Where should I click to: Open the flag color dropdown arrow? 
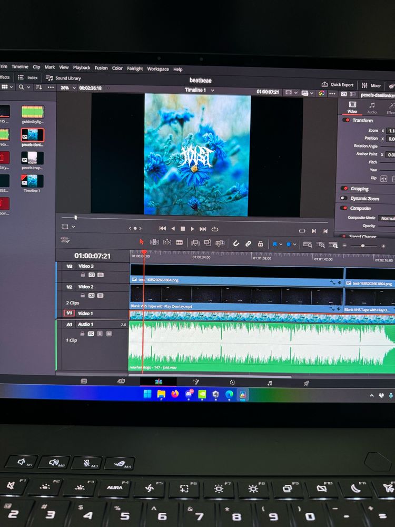pos(281,245)
